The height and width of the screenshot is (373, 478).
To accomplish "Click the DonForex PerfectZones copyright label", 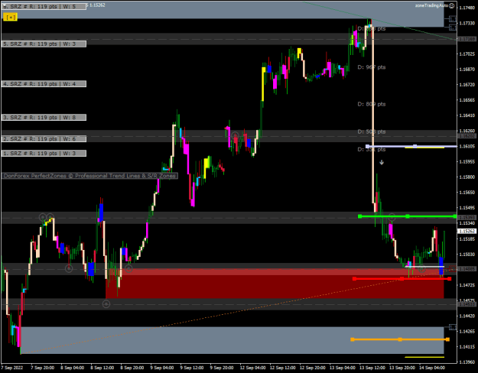I will [89, 176].
